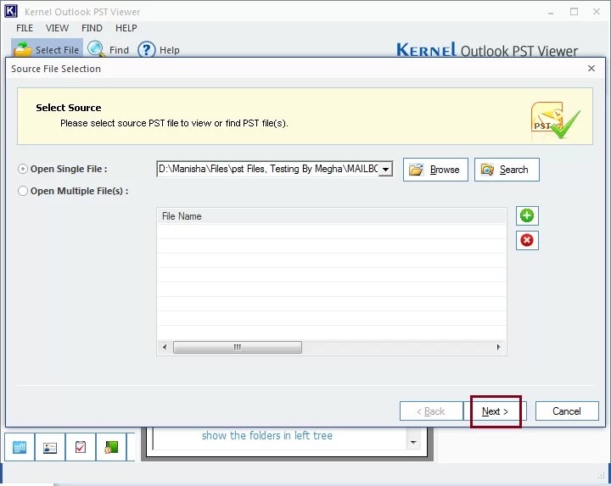The height and width of the screenshot is (486, 611).
Task: Click the Browse button
Action: point(435,170)
